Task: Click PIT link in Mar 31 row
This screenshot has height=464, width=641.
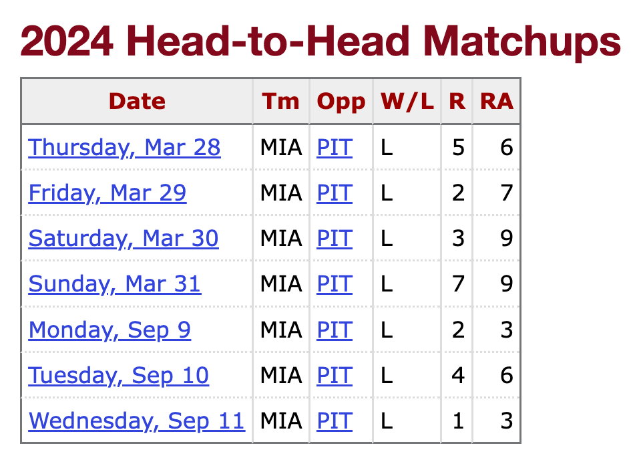Action: (x=334, y=283)
